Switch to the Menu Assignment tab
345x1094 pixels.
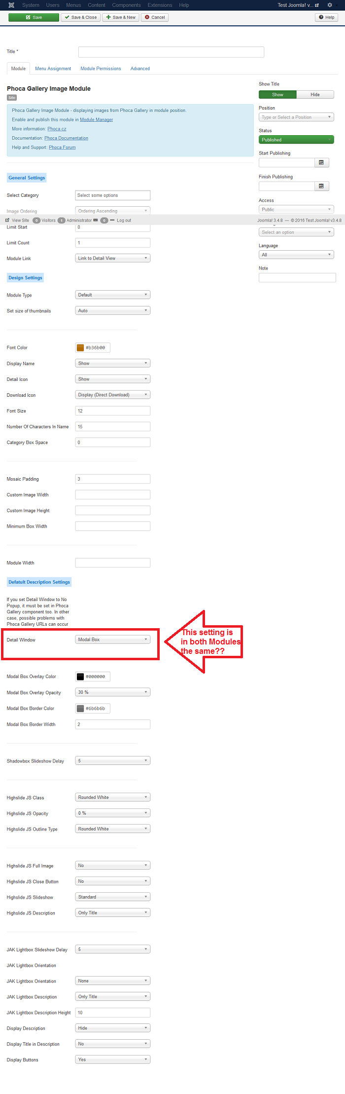point(53,69)
